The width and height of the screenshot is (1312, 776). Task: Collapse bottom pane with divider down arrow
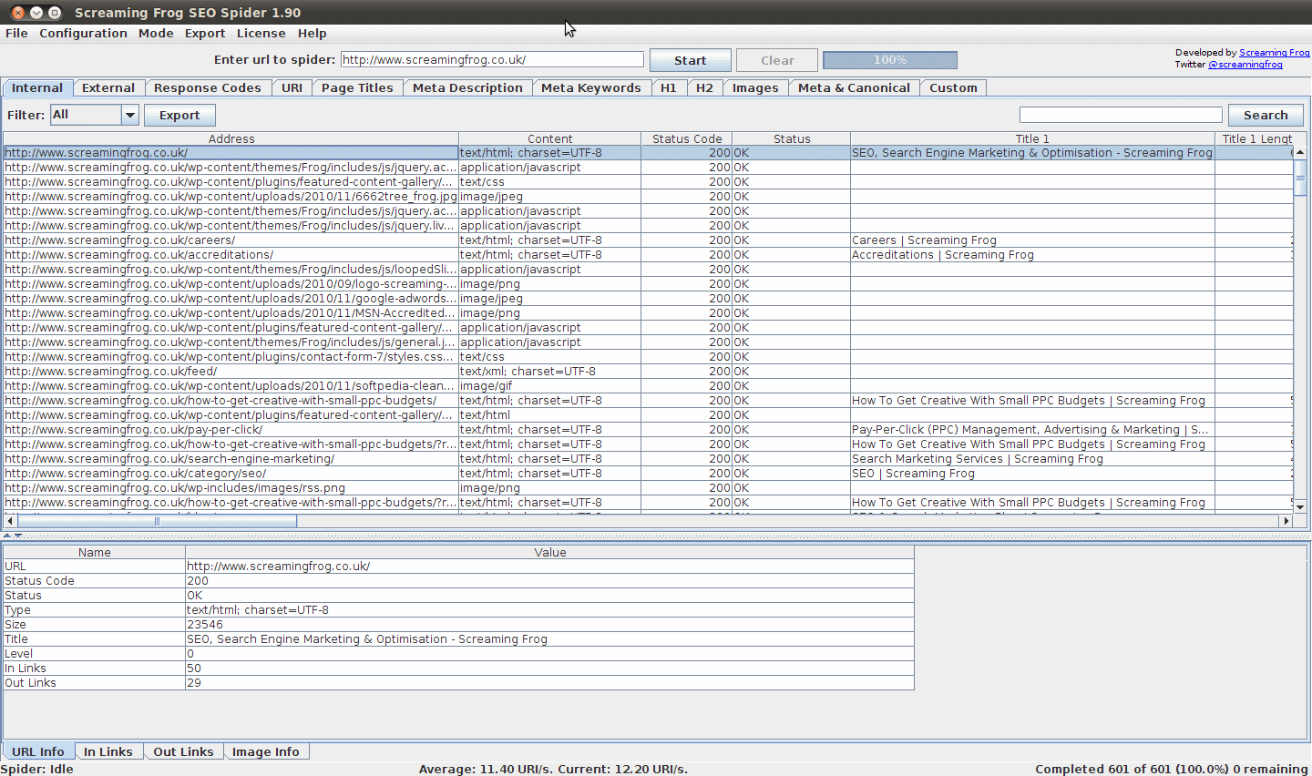click(17, 536)
